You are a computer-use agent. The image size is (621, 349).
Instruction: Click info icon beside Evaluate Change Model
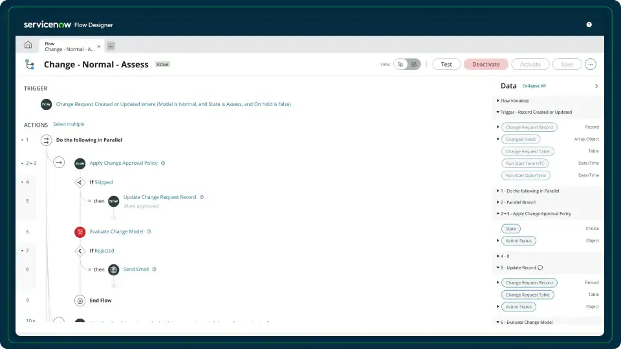149,231
